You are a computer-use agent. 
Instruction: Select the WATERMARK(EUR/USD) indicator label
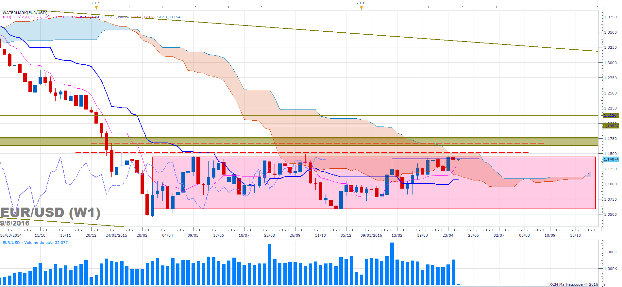pyautogui.click(x=25, y=13)
